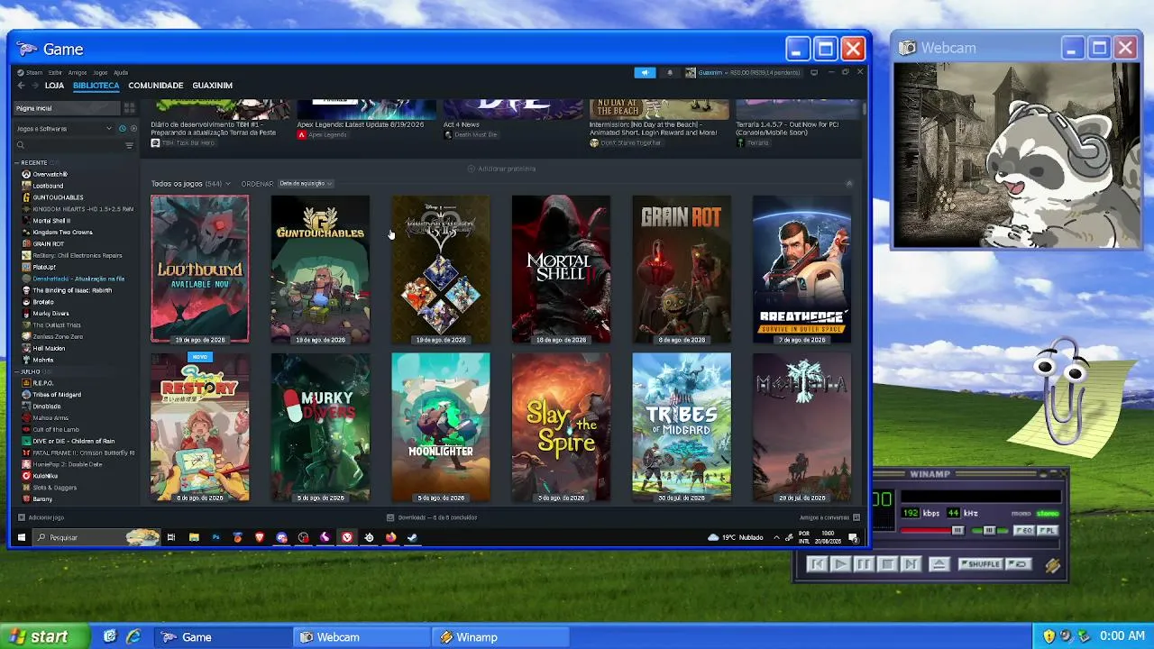Click the Firefox icon in inner taskbar
The width and height of the screenshot is (1154, 649).
[390, 537]
